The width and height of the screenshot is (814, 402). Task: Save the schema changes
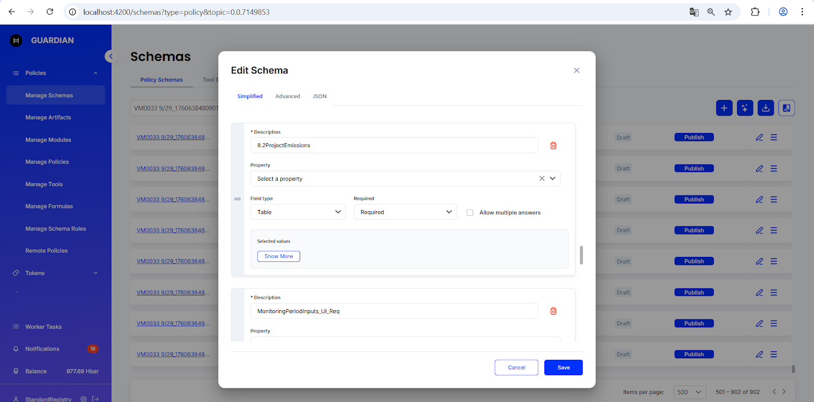tap(563, 367)
